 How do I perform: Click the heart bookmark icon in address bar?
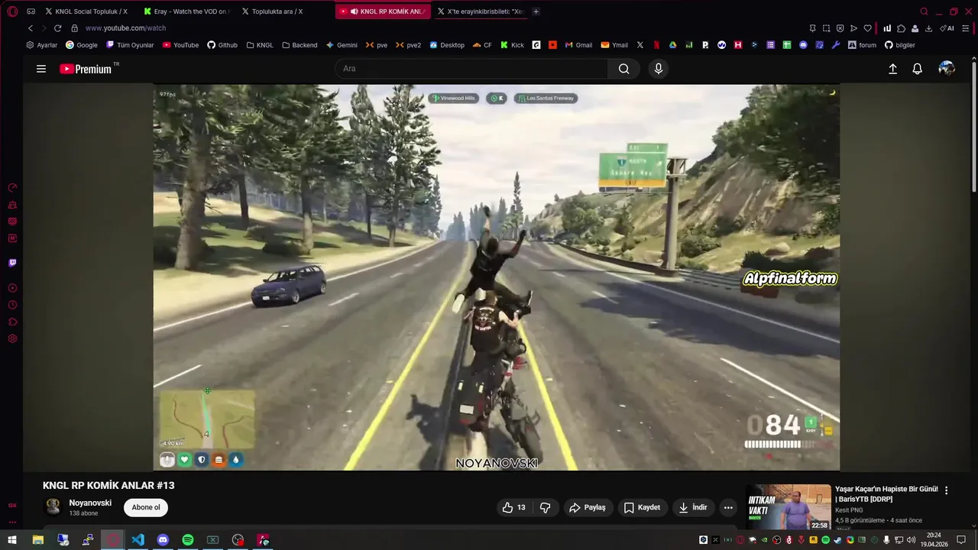pos(867,28)
